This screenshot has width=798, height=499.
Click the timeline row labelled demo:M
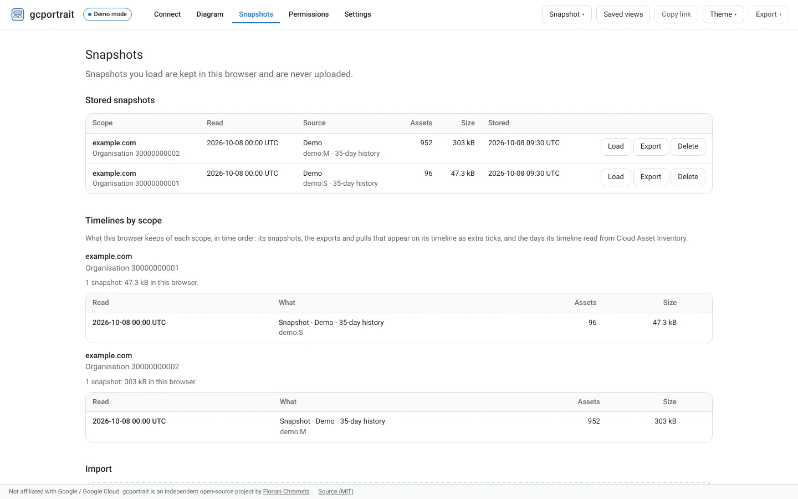[x=399, y=427]
